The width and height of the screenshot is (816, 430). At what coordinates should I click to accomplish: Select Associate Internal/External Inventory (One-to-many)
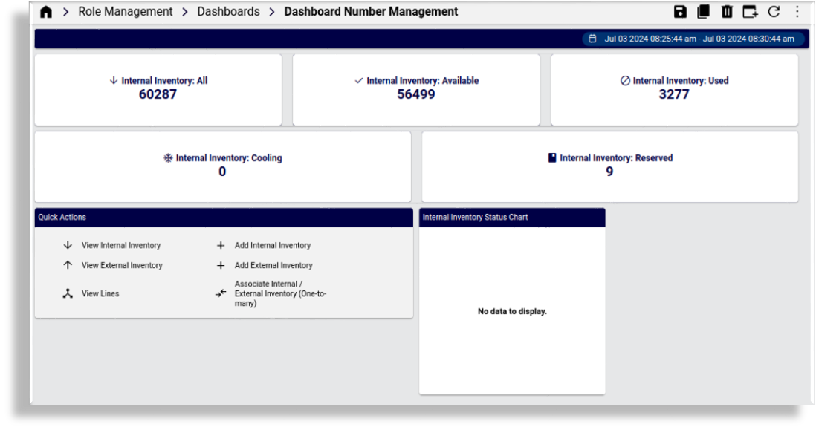280,293
